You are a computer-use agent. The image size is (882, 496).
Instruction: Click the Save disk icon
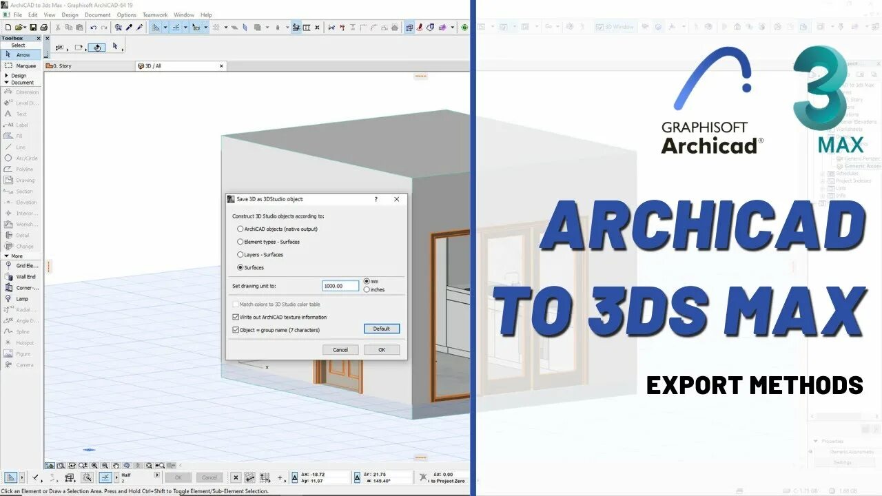pyautogui.click(x=32, y=28)
